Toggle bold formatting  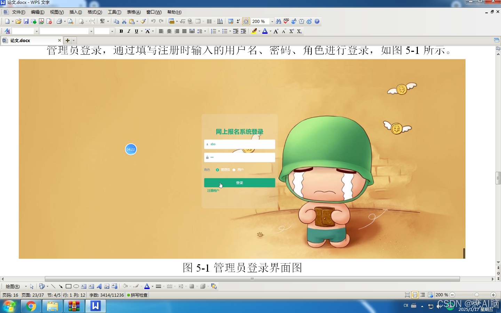pyautogui.click(x=121, y=31)
